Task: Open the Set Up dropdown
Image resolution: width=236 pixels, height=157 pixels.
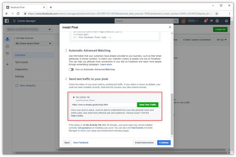Action: (x=222, y=40)
